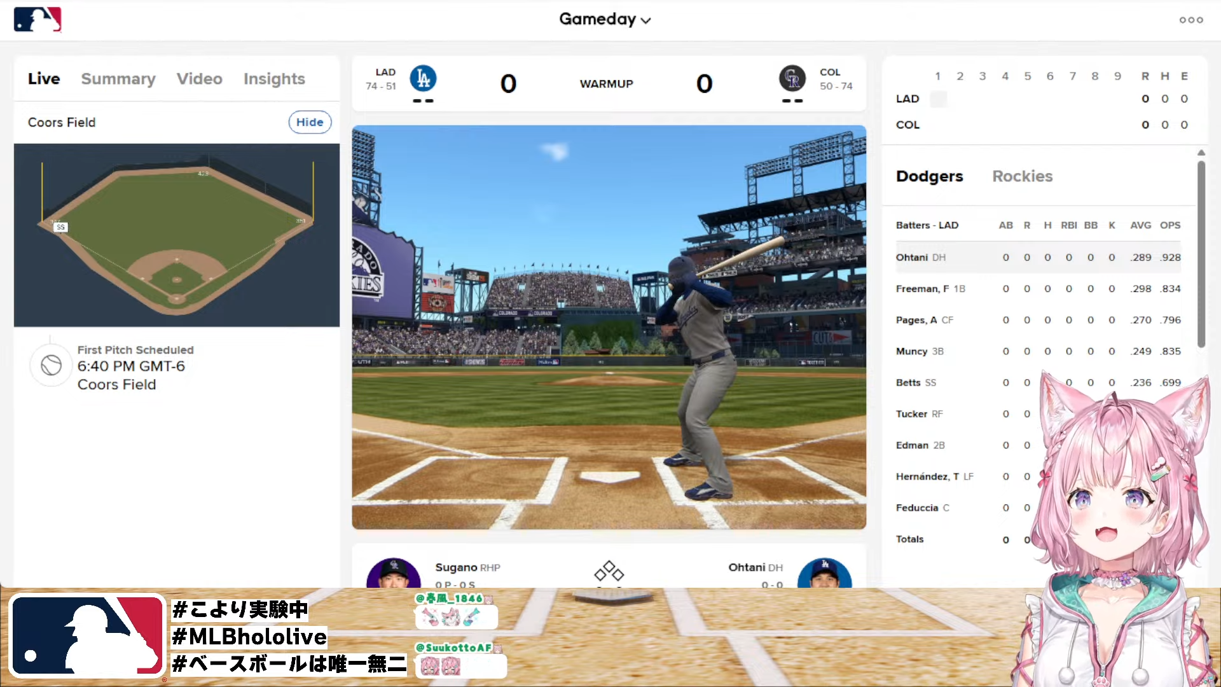This screenshot has height=687, width=1221.
Task: Expand the Gameday dropdown menu
Action: 605,19
